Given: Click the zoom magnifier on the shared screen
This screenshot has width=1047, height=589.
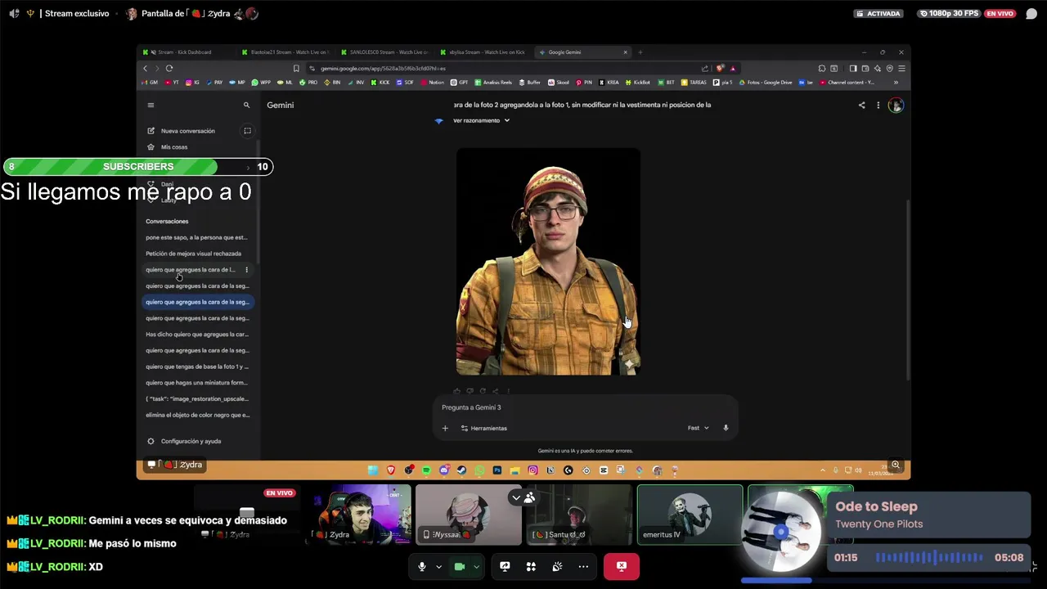Looking at the screenshot, I should (x=896, y=465).
